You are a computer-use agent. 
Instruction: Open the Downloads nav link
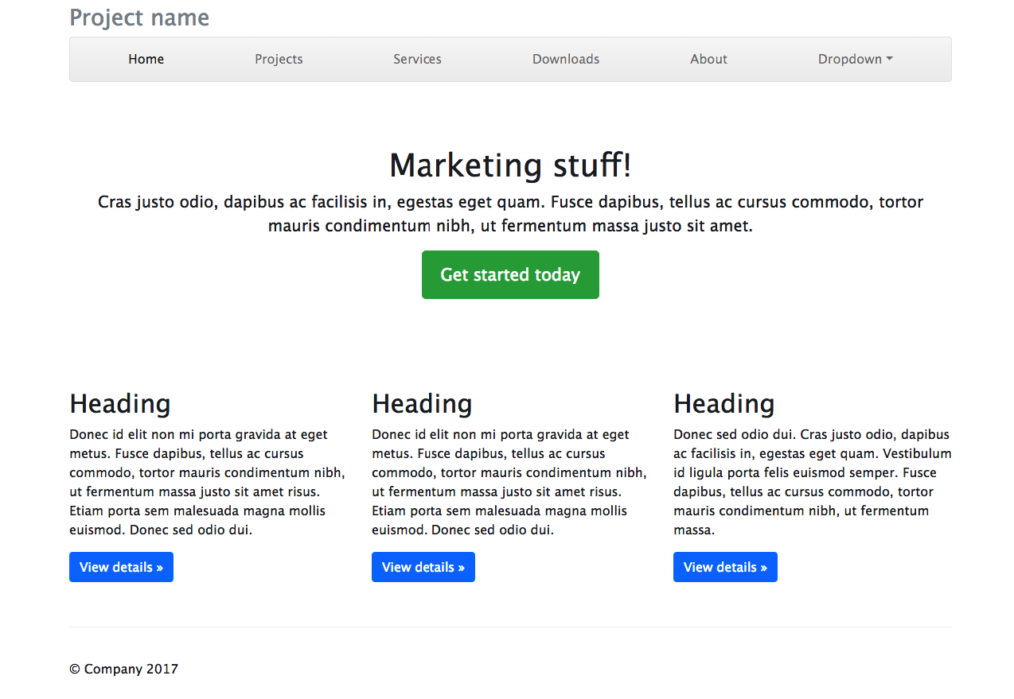pyautogui.click(x=566, y=59)
